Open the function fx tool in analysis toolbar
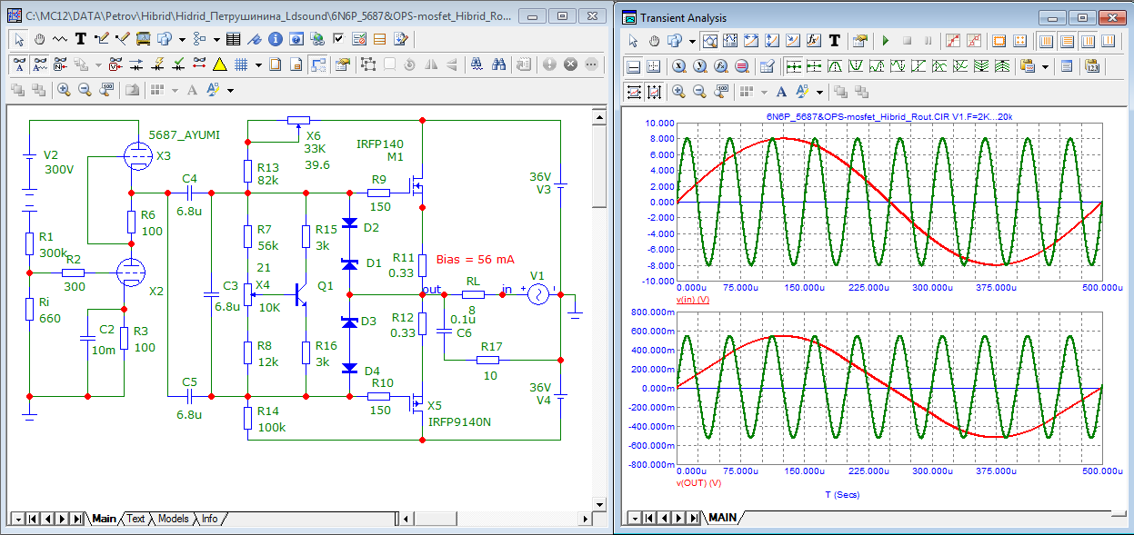The width and height of the screenshot is (1134, 535). coord(813,41)
